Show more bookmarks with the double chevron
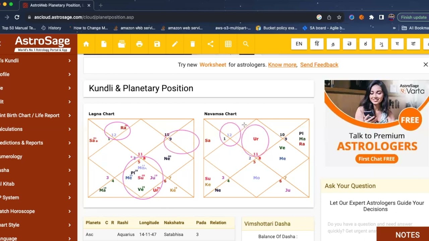This screenshot has width=429, height=241. [x=394, y=28]
